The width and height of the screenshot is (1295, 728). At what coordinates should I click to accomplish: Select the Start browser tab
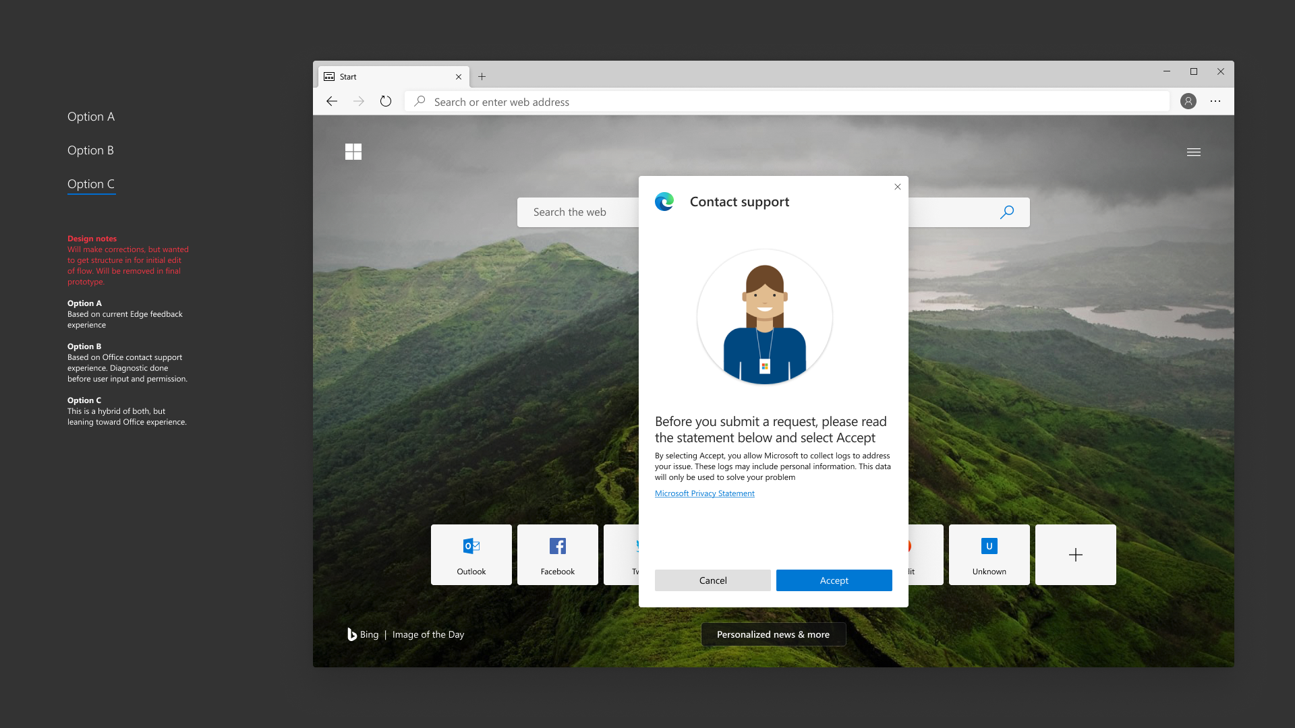pyautogui.click(x=394, y=77)
